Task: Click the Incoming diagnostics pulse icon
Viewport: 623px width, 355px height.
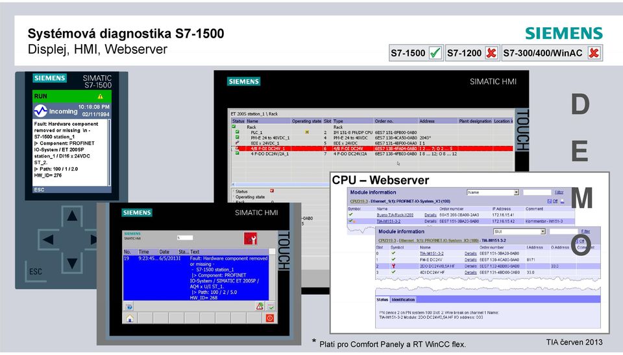Action: pyautogui.click(x=40, y=111)
